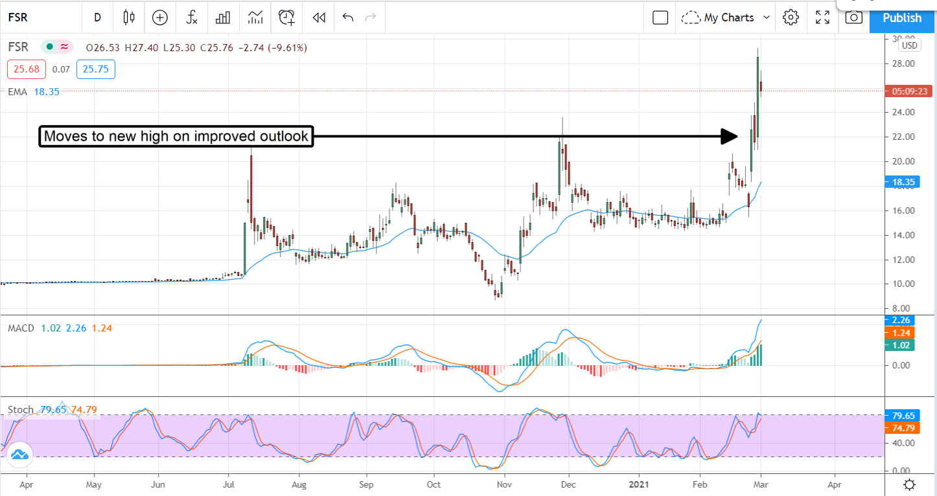
Task: Click the select layout square icon
Action: tap(660, 17)
